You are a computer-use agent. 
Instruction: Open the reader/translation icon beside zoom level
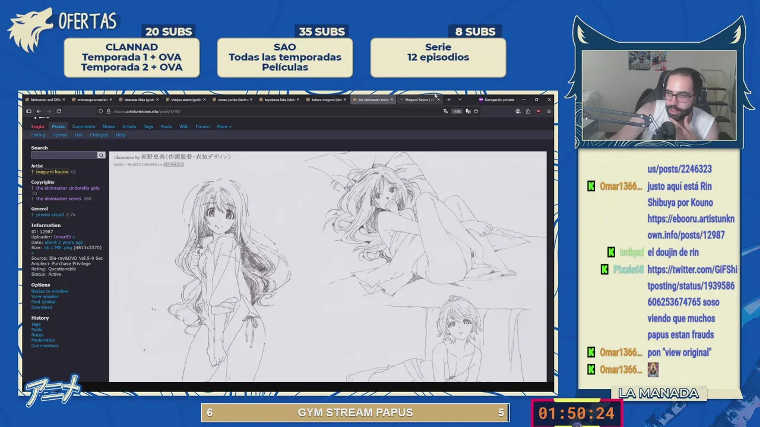(x=468, y=111)
